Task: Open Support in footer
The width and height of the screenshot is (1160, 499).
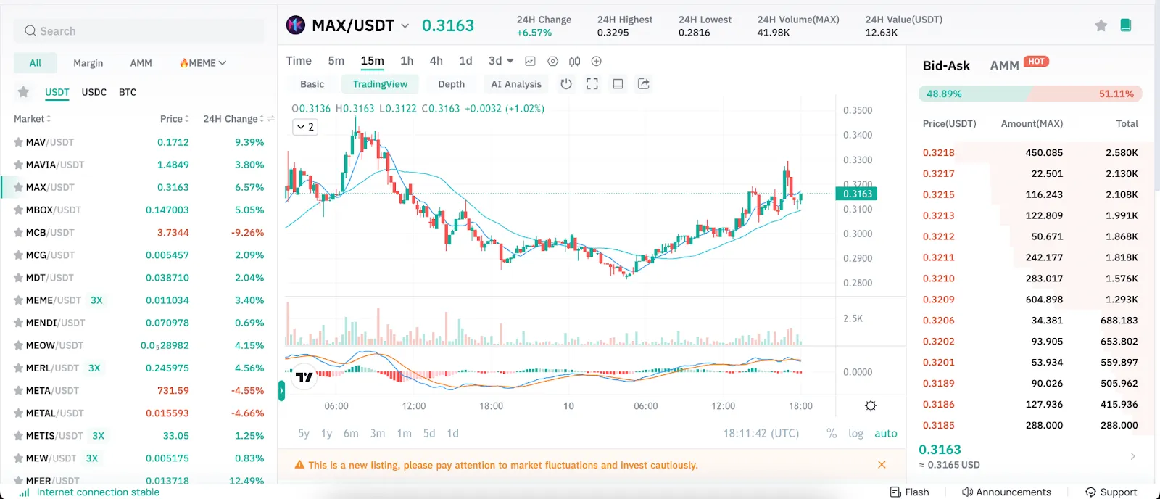Action: pyautogui.click(x=1111, y=492)
